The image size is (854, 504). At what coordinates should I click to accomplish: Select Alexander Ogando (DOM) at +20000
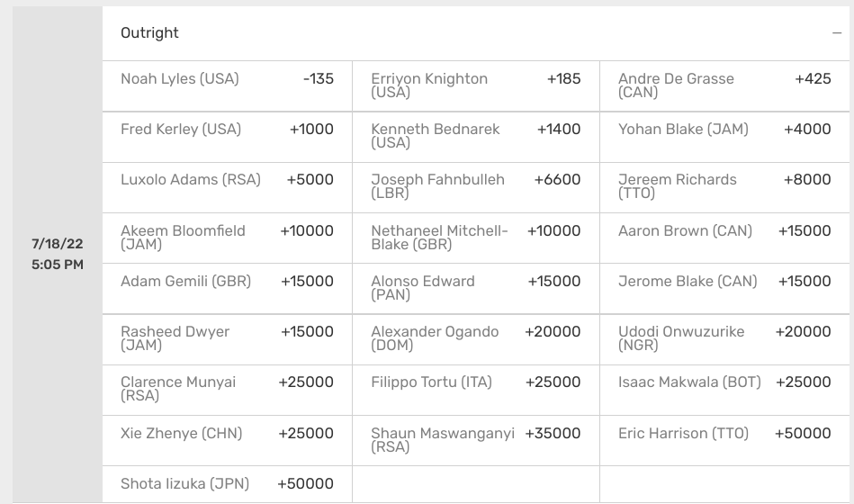coord(476,340)
